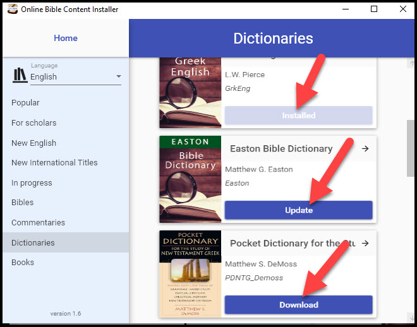Click the Online Bible app icon in title bar
The image size is (417, 327).
click(x=13, y=9)
